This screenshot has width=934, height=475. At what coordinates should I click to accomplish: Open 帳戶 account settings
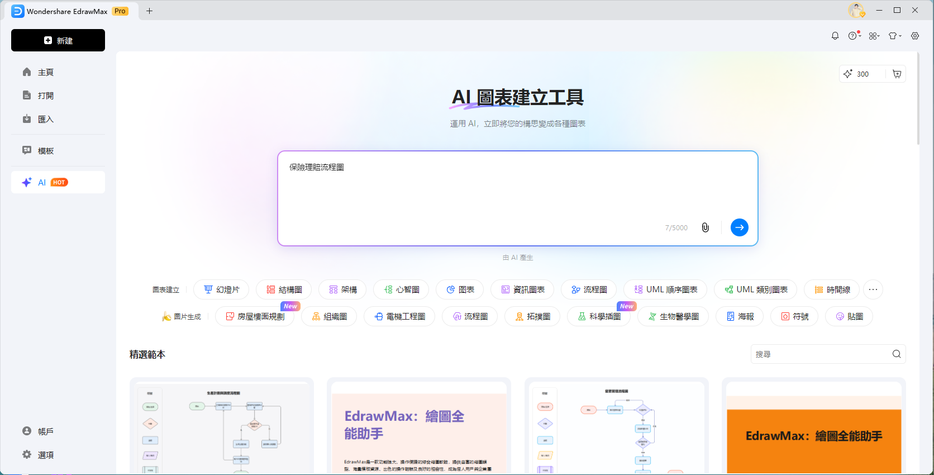click(x=58, y=431)
